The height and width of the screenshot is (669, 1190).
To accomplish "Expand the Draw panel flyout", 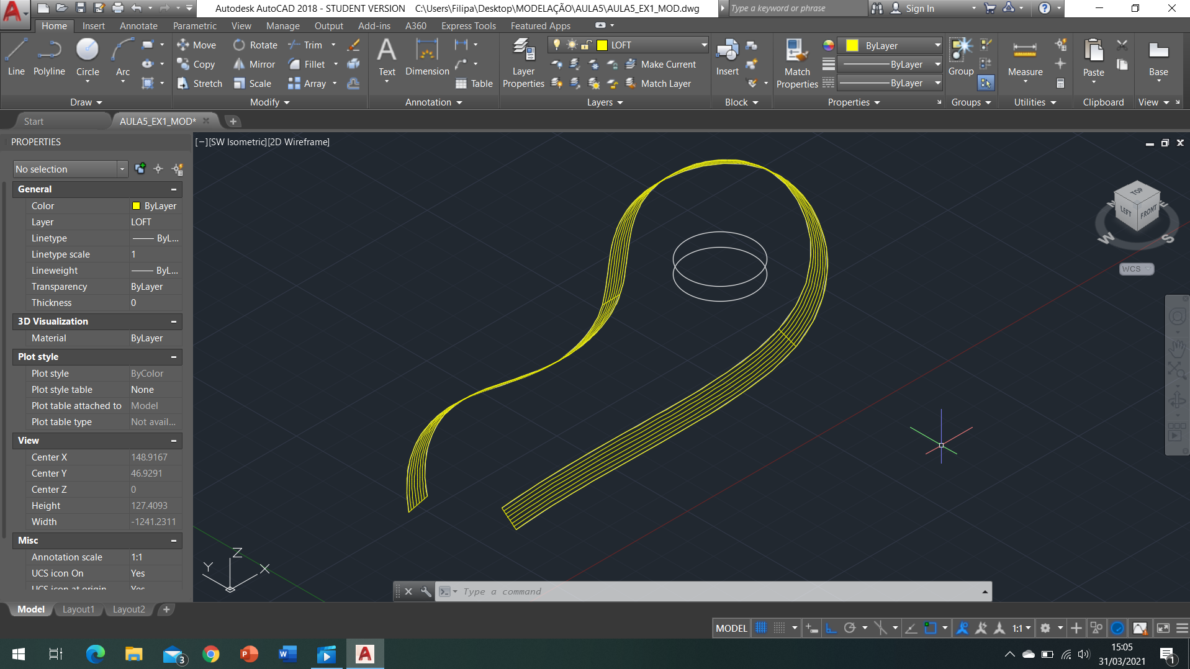I will pos(86,102).
